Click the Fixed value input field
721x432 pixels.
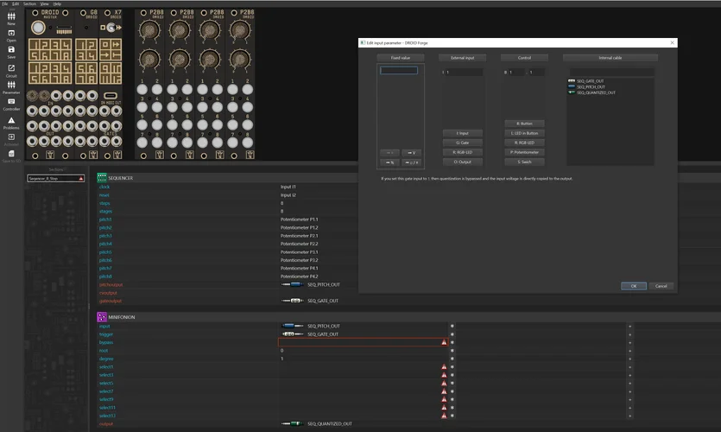pos(399,71)
